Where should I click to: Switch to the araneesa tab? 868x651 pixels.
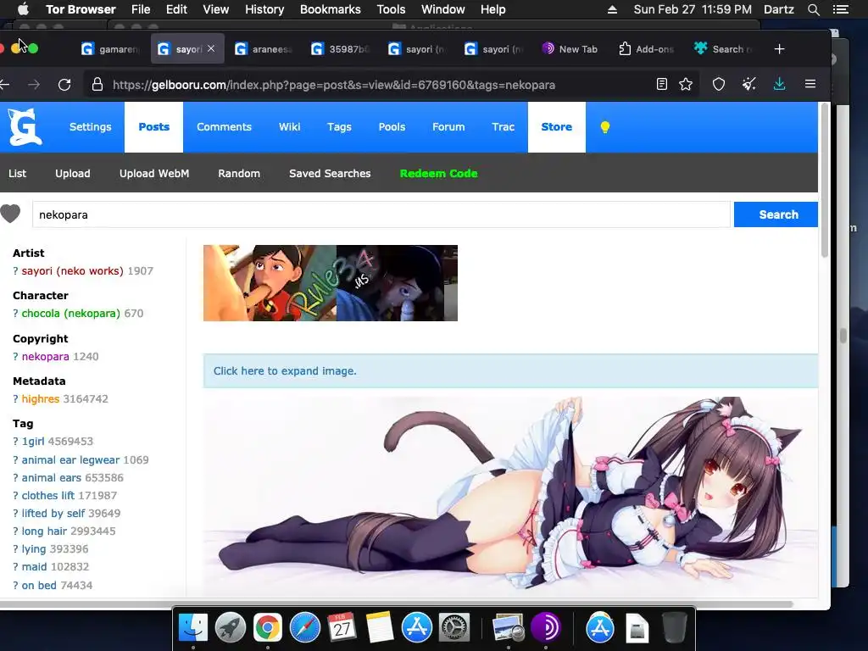(264, 48)
